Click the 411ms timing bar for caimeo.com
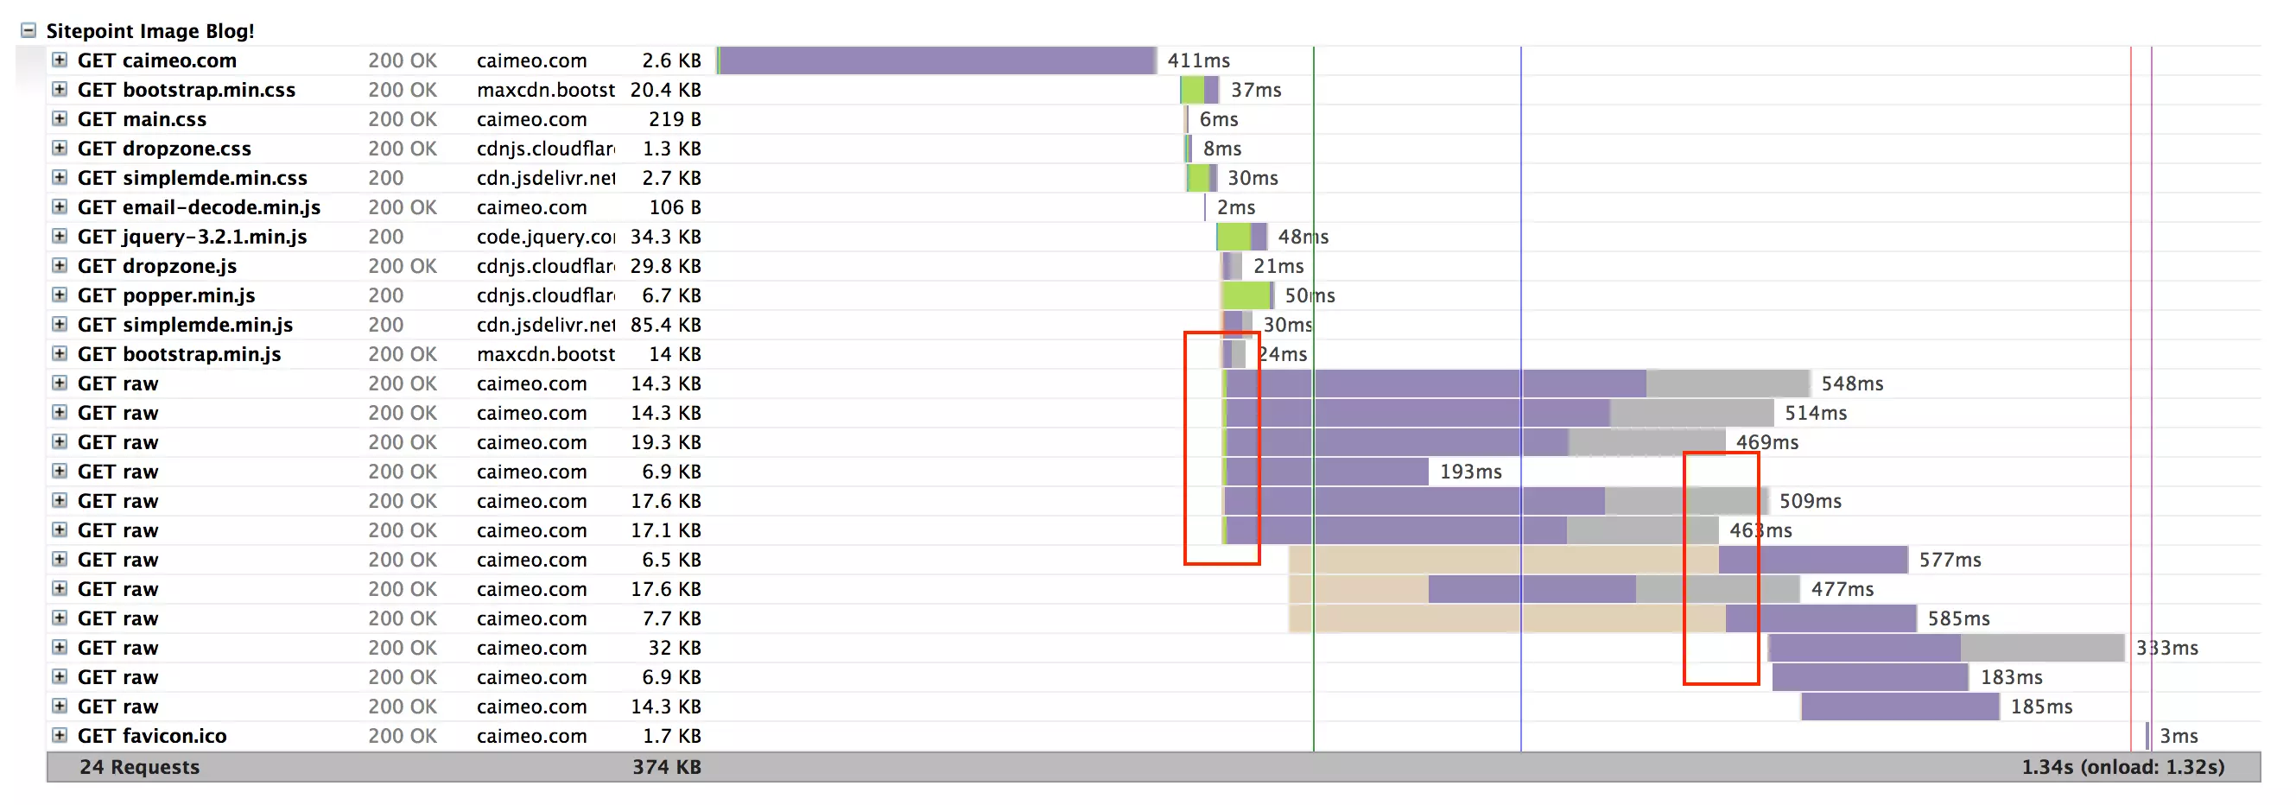The width and height of the screenshot is (2296, 805). point(936,60)
